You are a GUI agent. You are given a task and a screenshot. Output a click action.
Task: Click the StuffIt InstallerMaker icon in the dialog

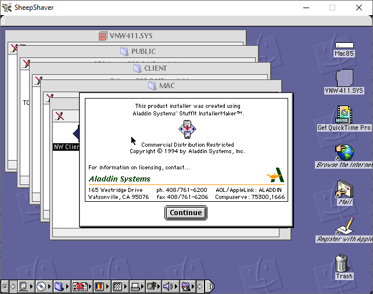pyautogui.click(x=187, y=129)
